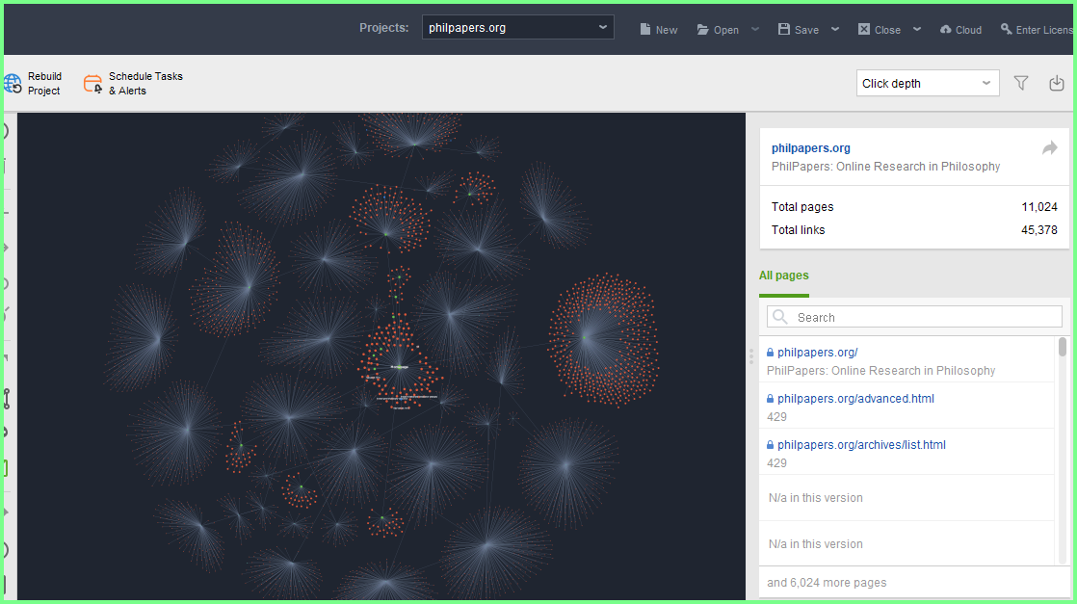This screenshot has width=1077, height=604.
Task: Click the Total links value 45,378
Action: coord(1039,230)
